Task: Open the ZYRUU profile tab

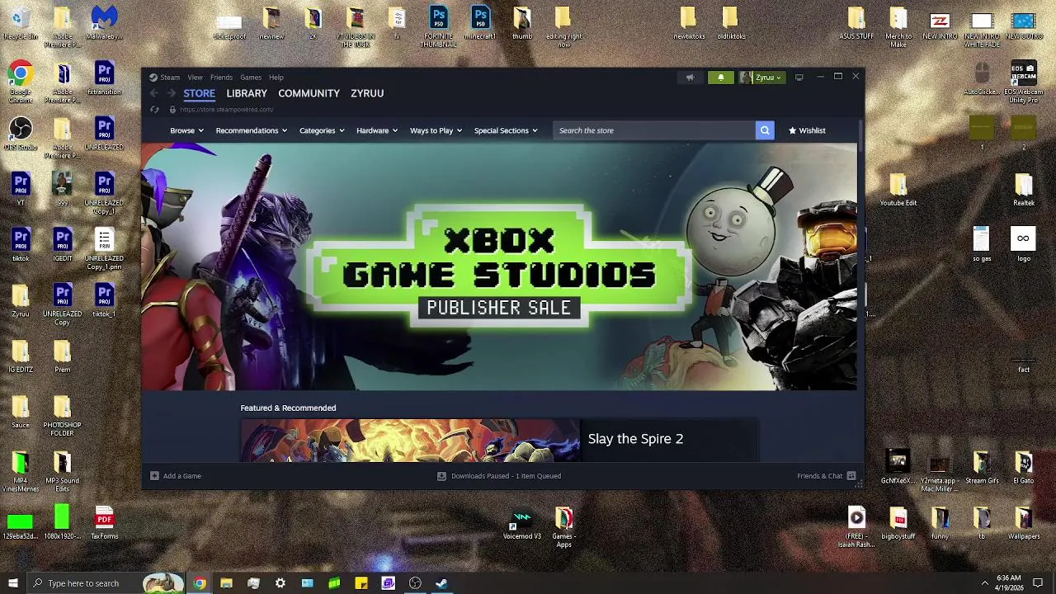Action: coord(367,93)
